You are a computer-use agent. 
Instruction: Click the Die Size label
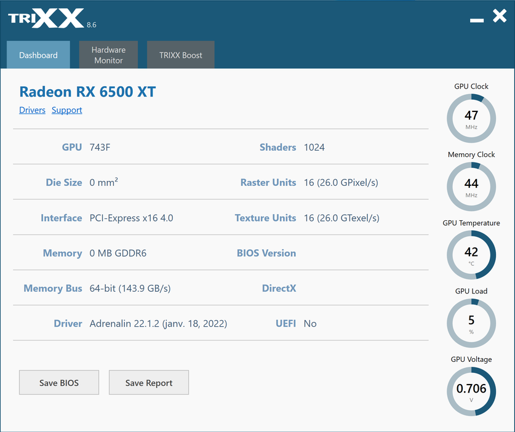64,183
